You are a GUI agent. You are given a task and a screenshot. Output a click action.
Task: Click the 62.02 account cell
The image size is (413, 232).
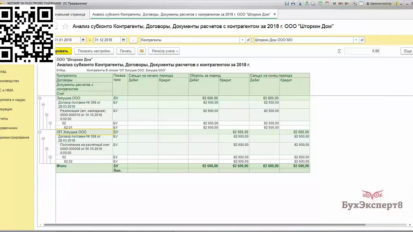84,161
